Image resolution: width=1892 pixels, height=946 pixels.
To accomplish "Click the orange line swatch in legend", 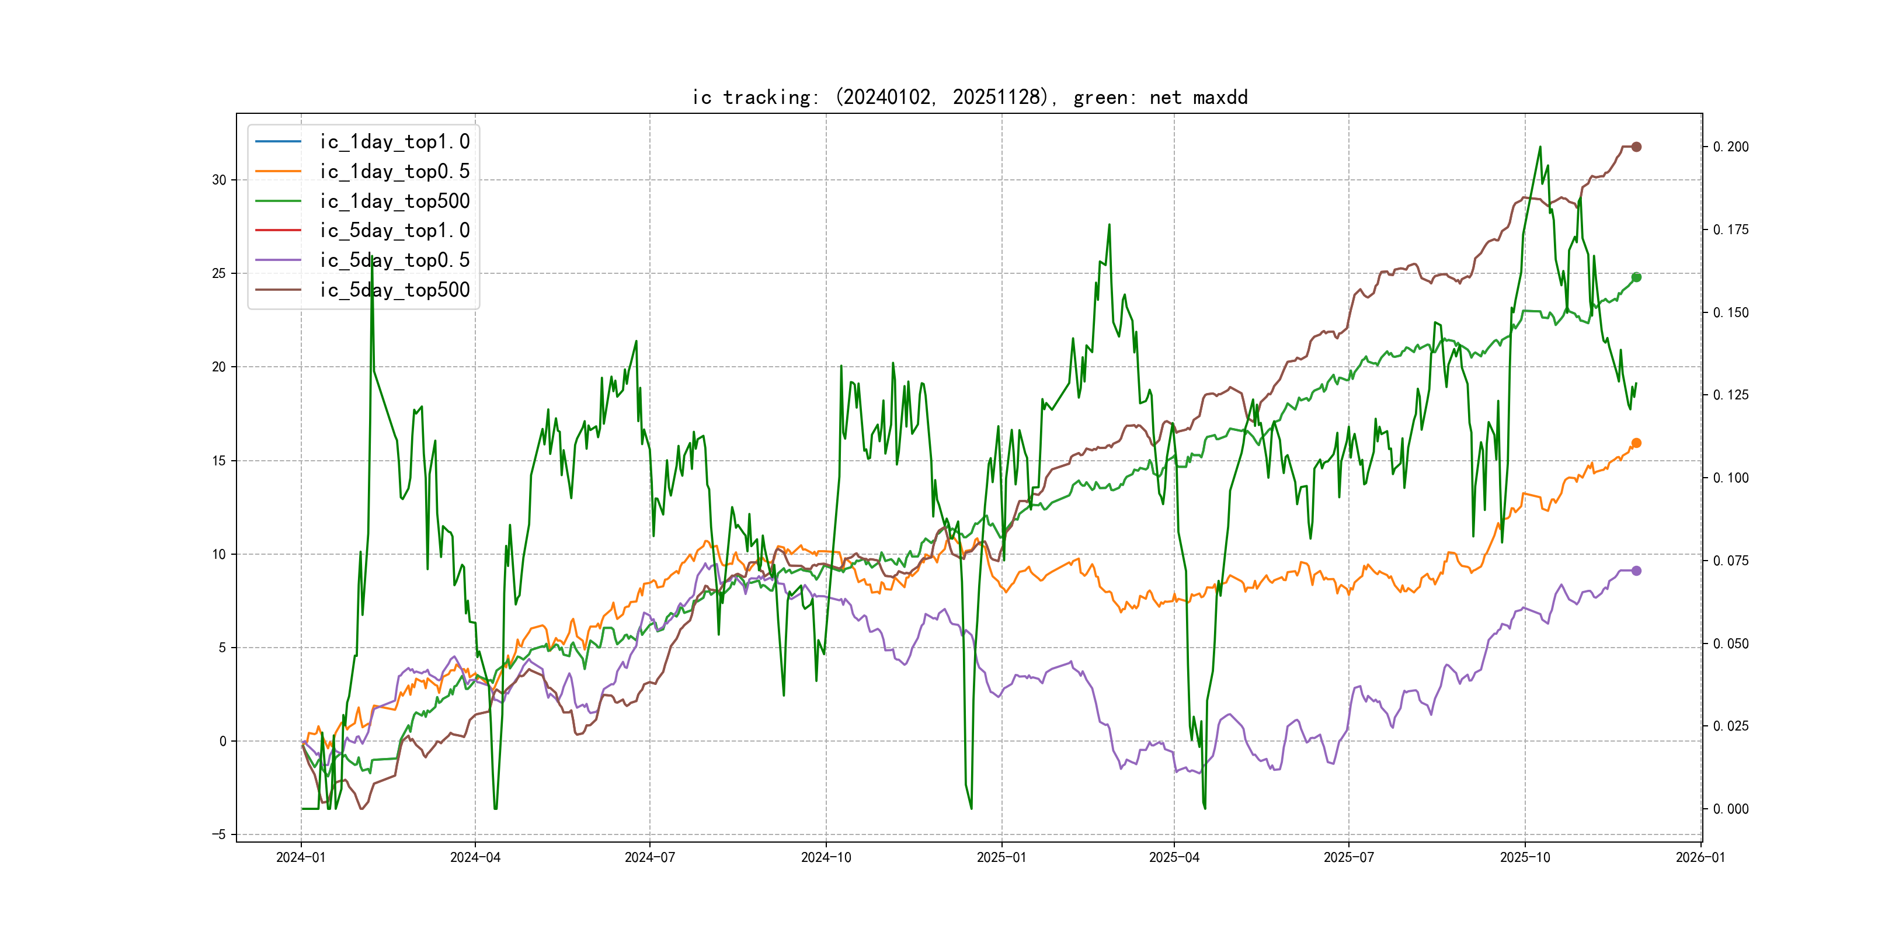I will [277, 171].
